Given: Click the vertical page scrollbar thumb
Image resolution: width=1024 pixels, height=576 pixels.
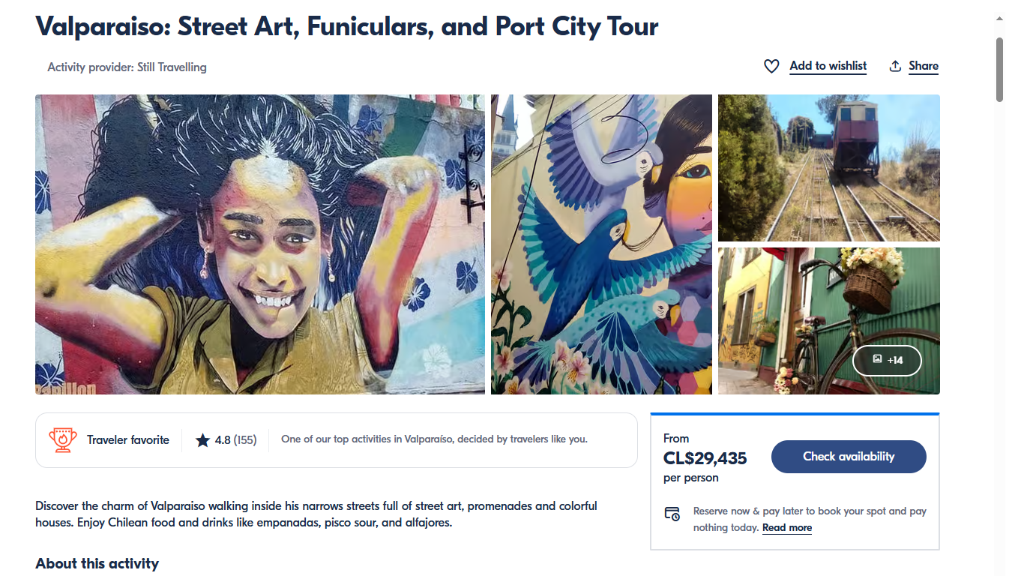Looking at the screenshot, I should [x=999, y=69].
